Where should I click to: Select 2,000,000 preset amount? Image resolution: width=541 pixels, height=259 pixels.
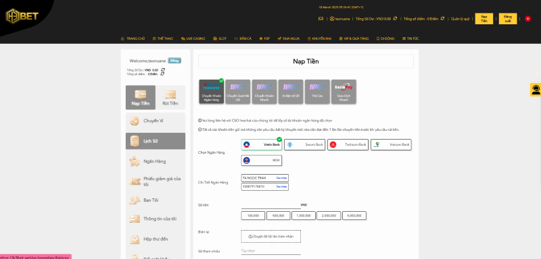pos(329,216)
